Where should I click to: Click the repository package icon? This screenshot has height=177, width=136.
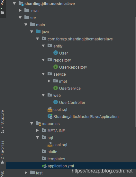pos(50,60)
